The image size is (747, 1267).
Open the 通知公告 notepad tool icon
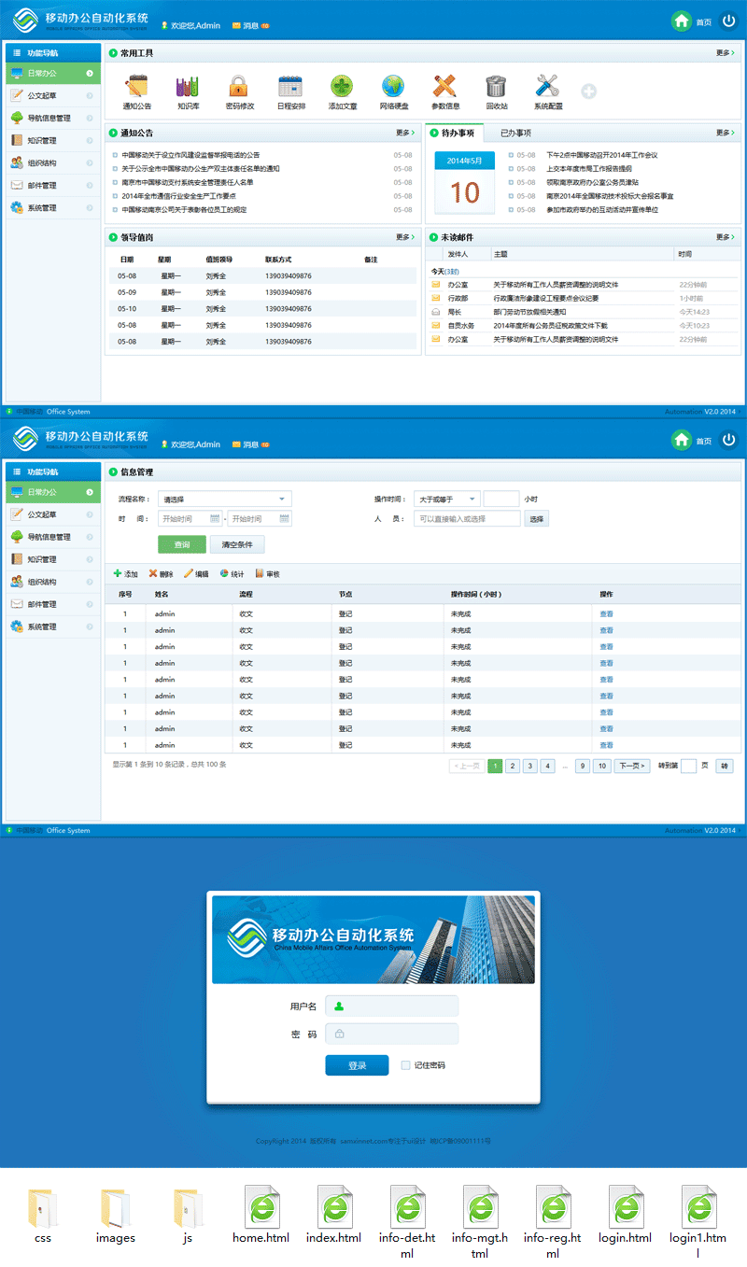pos(136,87)
